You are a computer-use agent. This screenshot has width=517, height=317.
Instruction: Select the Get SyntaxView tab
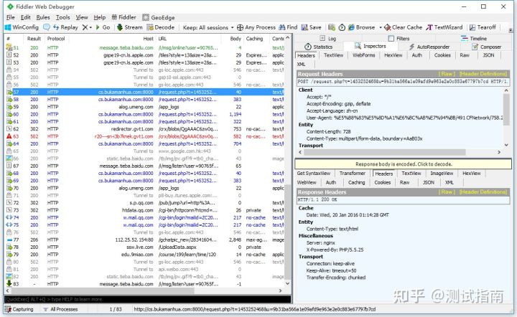(x=314, y=173)
